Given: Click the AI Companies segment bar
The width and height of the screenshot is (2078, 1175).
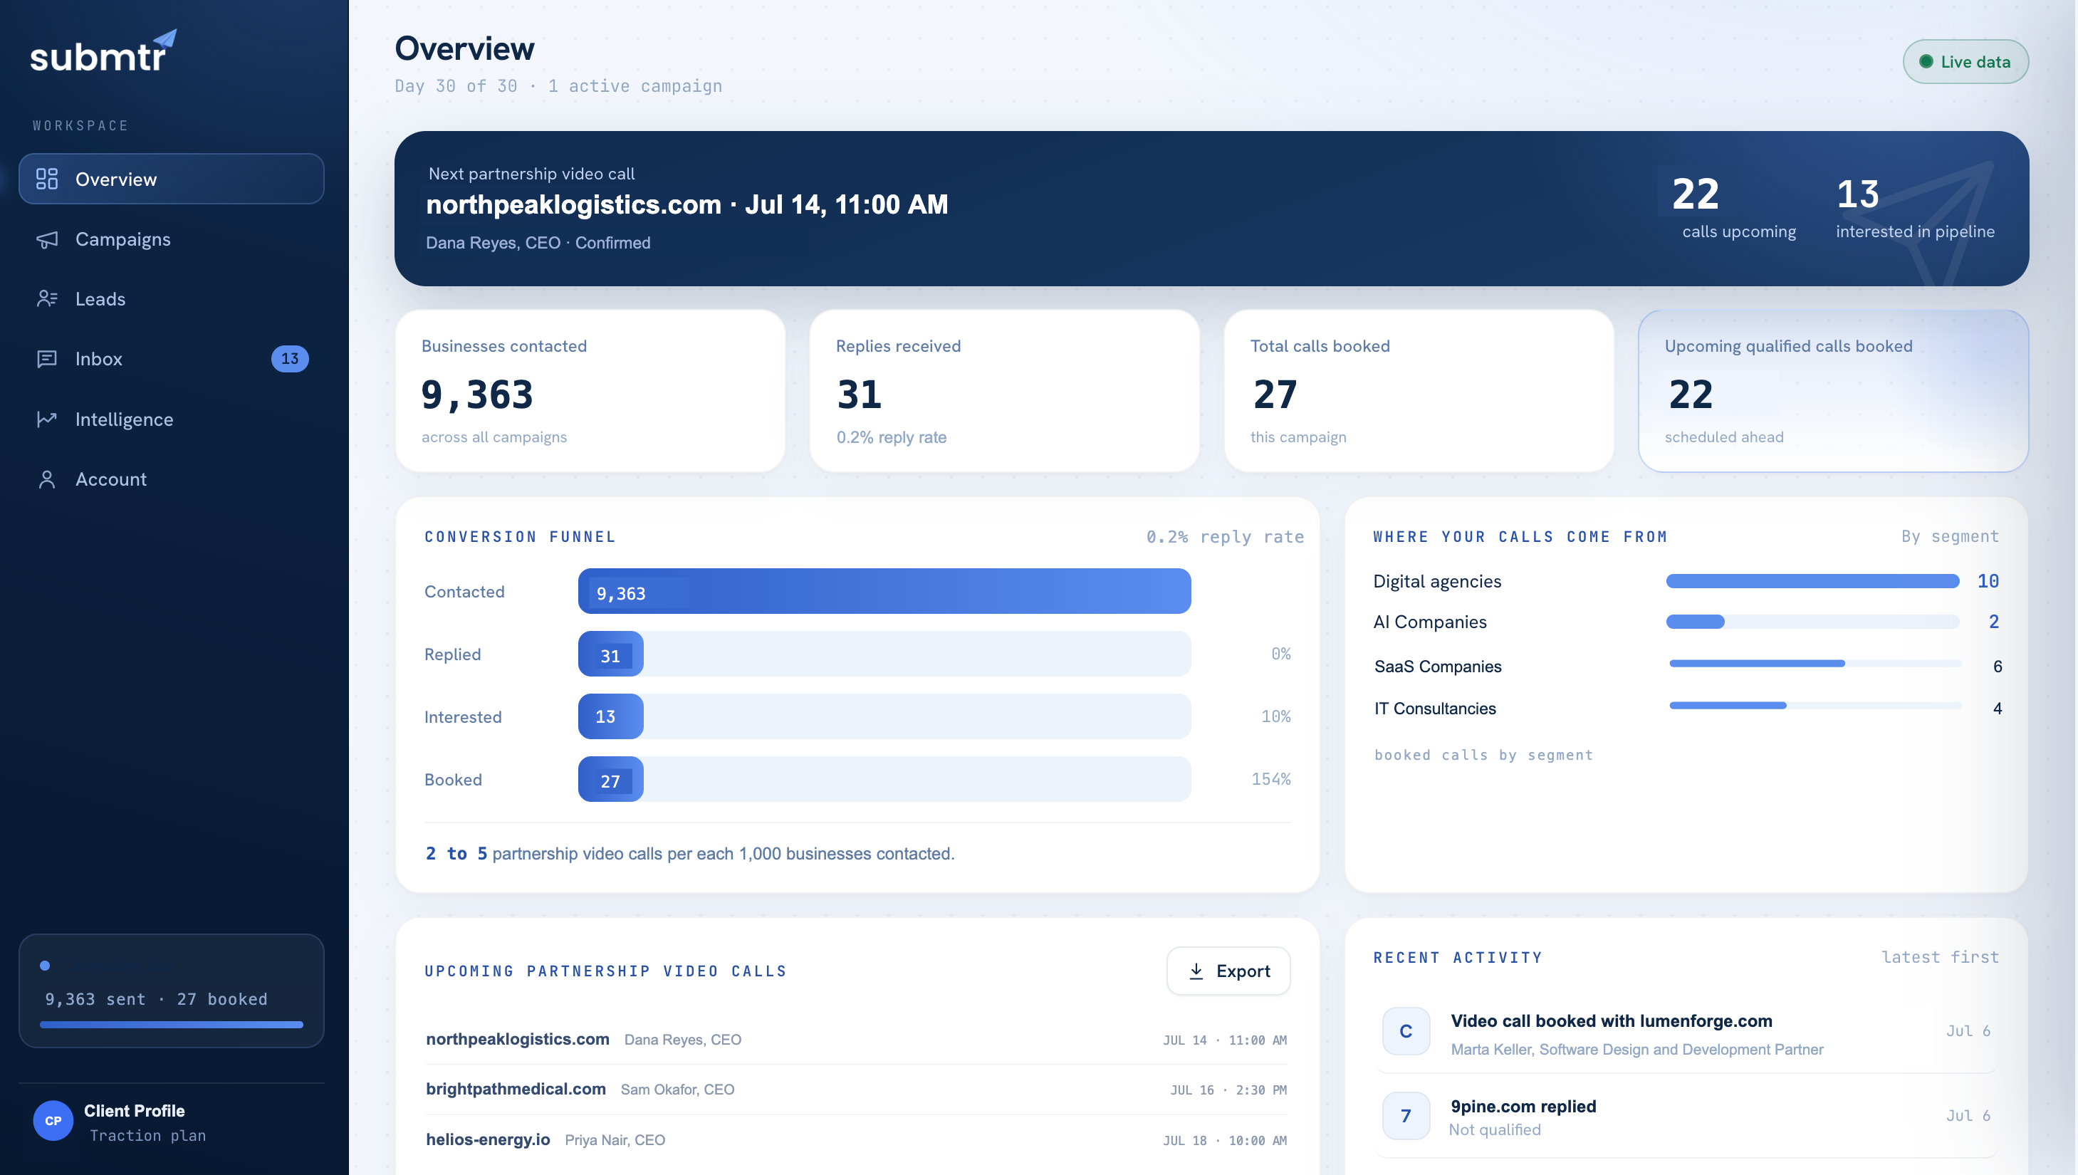Looking at the screenshot, I should [1812, 622].
